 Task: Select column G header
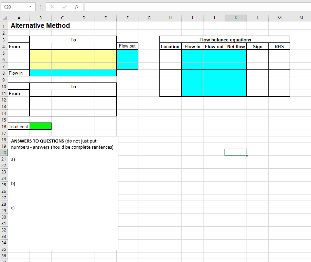point(149,18)
